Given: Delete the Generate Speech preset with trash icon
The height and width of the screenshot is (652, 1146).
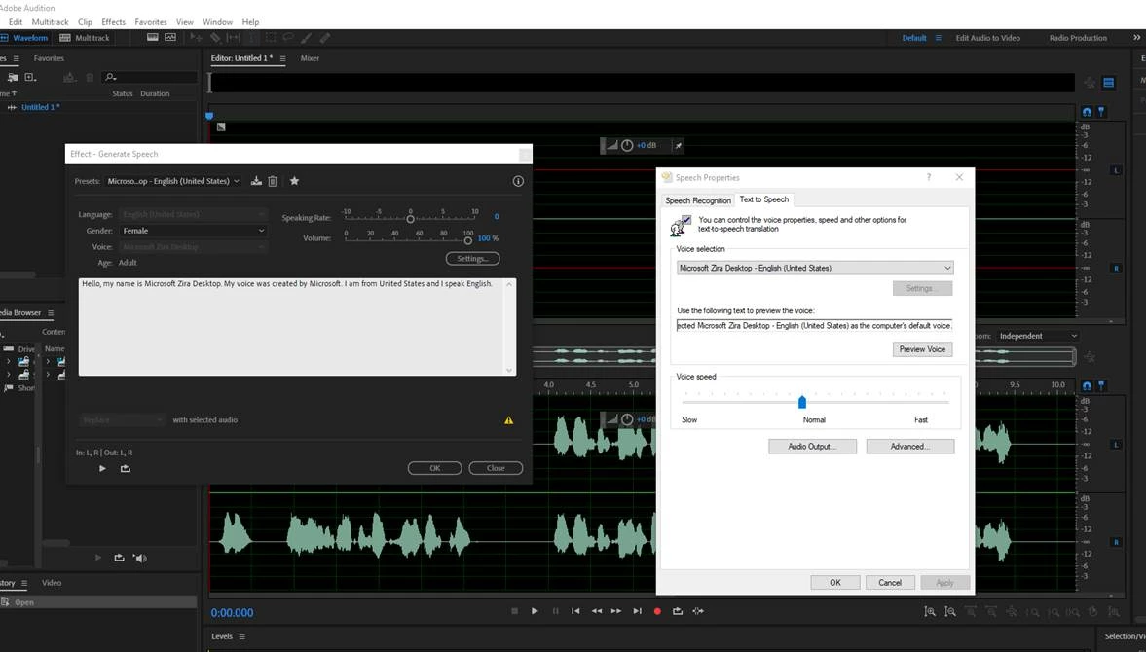Looking at the screenshot, I should point(272,181).
